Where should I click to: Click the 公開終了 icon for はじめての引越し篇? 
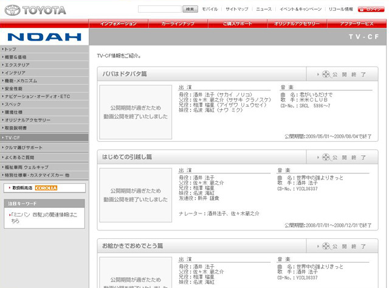coord(342,158)
